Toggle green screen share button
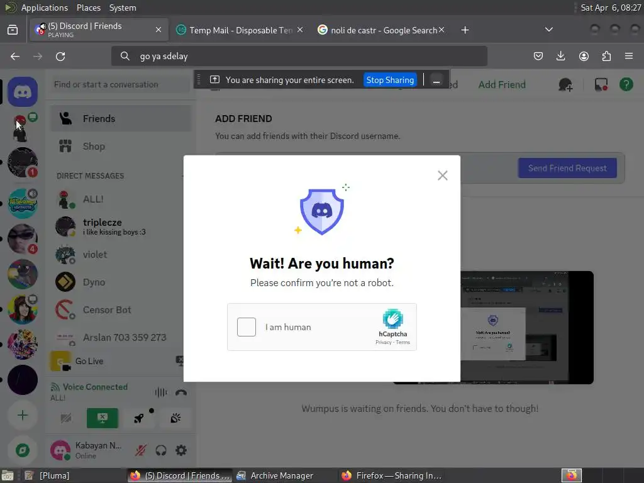This screenshot has width=644, height=483. pyautogui.click(x=103, y=418)
